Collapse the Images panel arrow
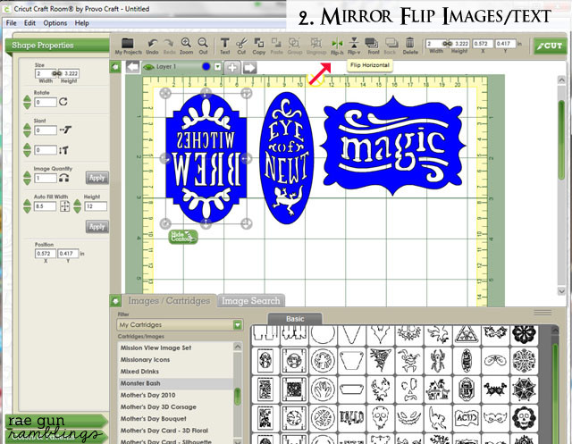This screenshot has height=444, width=572. pos(115,301)
